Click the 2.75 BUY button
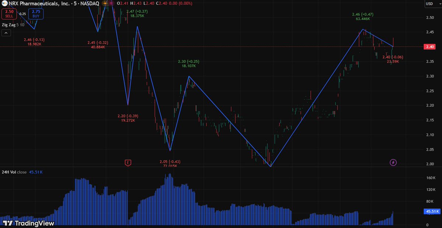The width and height of the screenshot is (442, 228). point(36,14)
